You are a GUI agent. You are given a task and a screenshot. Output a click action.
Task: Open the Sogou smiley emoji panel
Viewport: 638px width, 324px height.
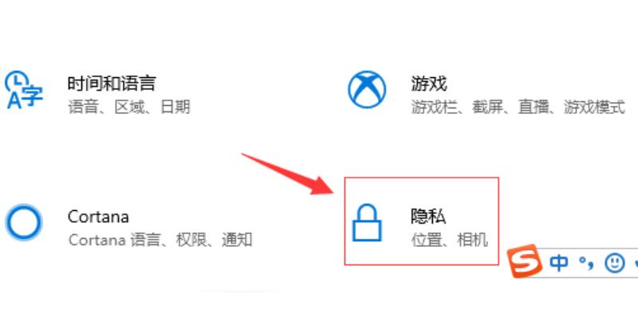614,263
